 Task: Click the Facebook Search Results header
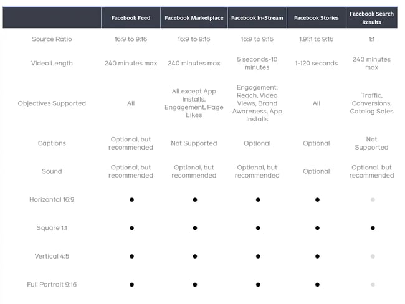(x=371, y=18)
